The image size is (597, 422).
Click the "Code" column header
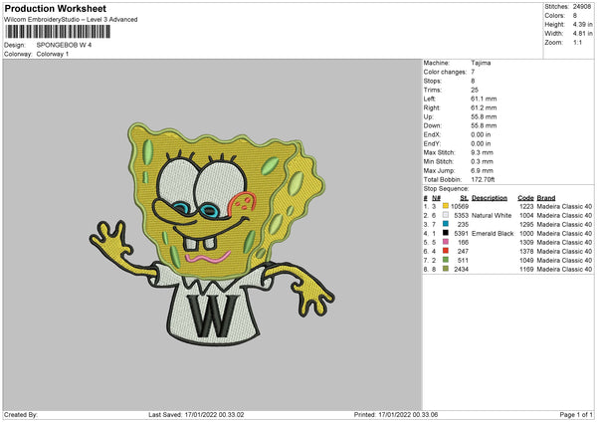pos(525,198)
